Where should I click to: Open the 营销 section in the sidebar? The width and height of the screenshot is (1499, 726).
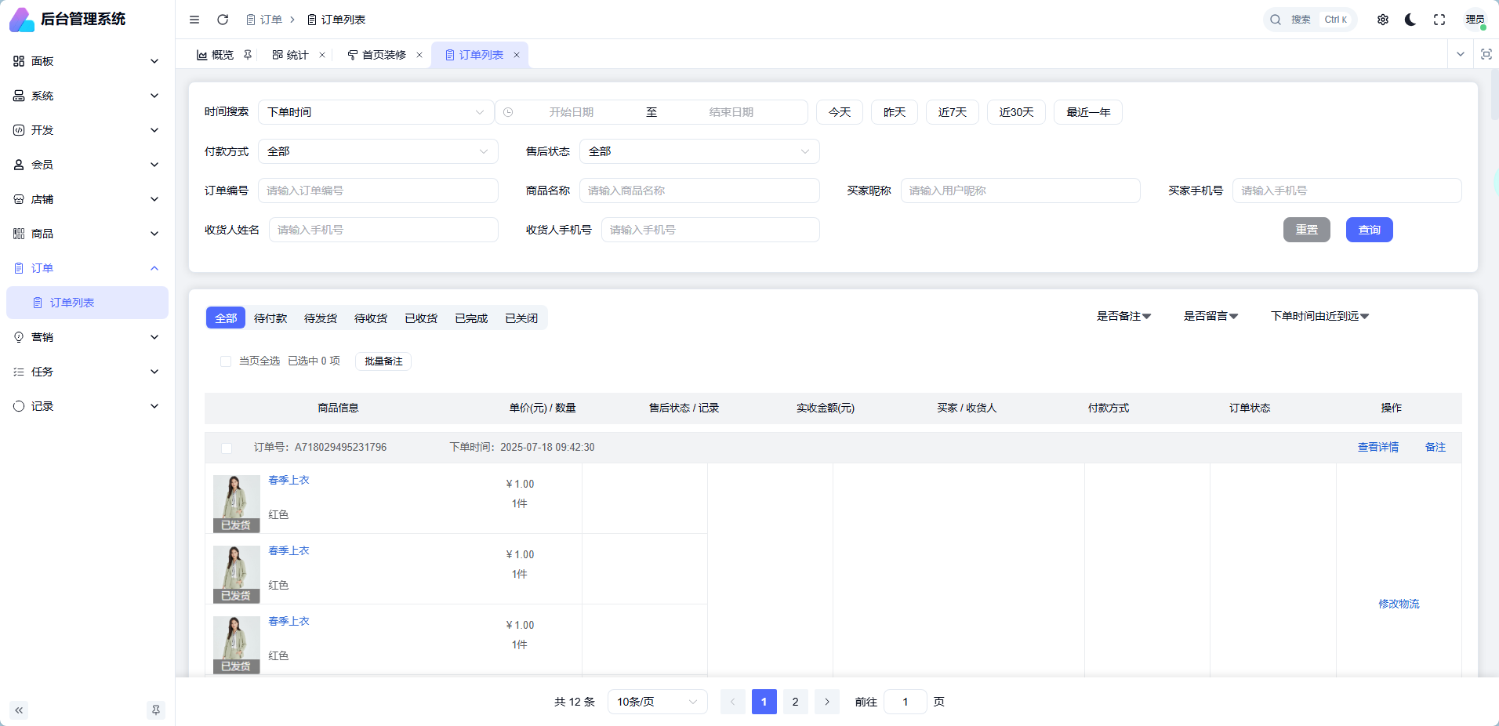point(86,337)
